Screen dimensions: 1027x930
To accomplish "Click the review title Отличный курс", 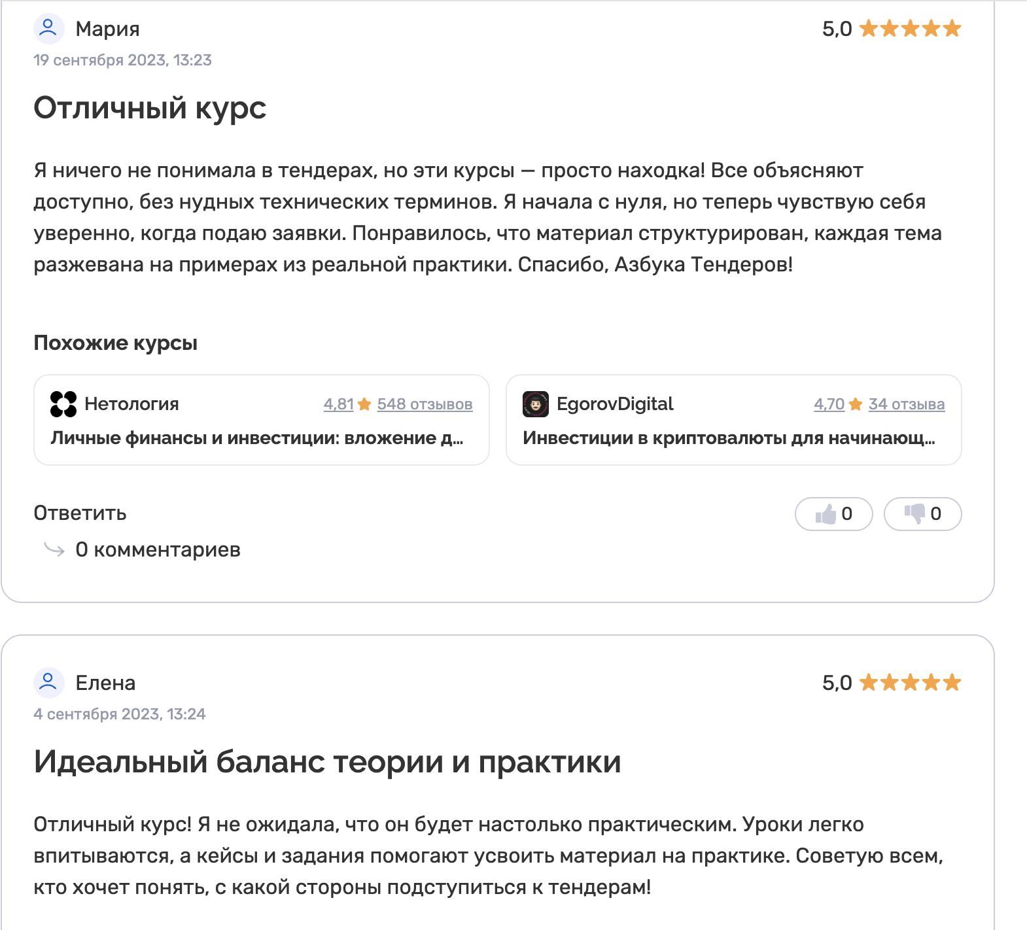I will (150, 108).
